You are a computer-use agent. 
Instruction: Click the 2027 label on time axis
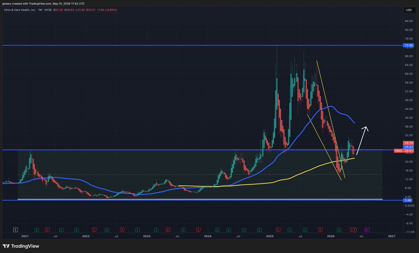pos(392,236)
